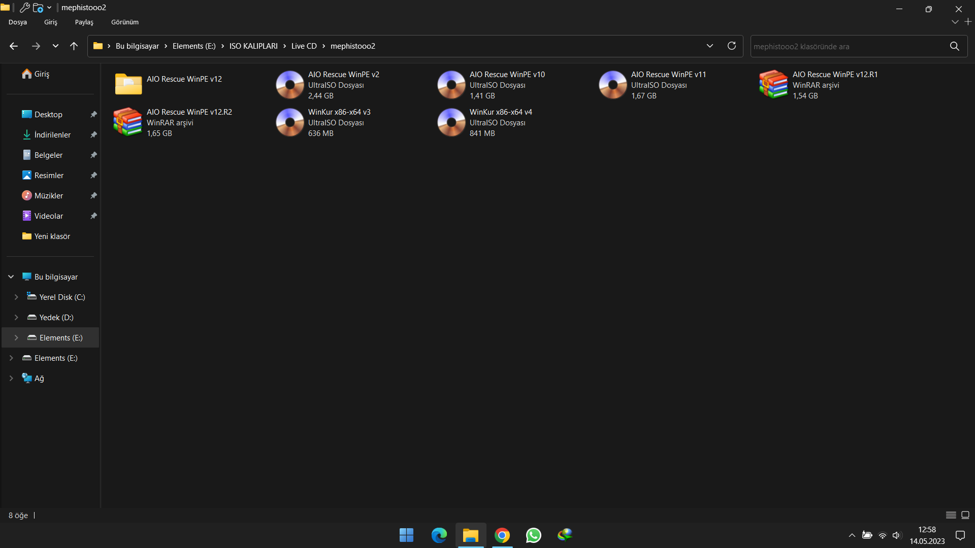Open the Görünüm ribbon tab

click(x=125, y=22)
